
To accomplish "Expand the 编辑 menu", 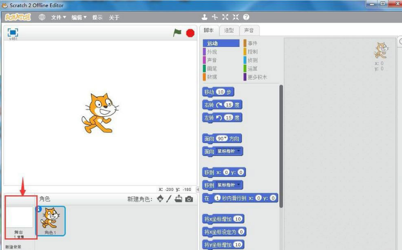I will [79, 17].
